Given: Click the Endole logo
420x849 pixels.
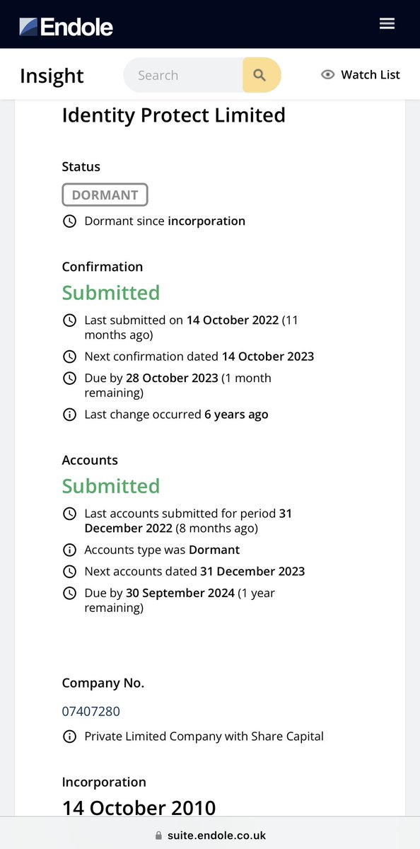Looking at the screenshot, I should [66, 27].
